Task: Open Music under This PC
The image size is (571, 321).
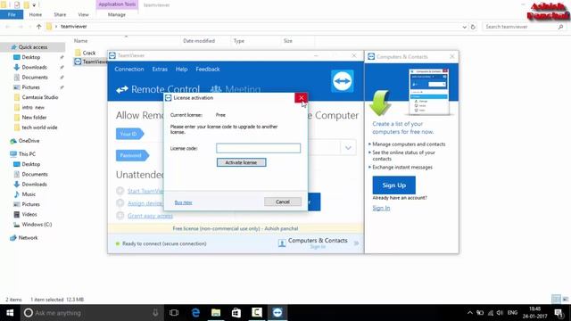Action: (x=29, y=194)
